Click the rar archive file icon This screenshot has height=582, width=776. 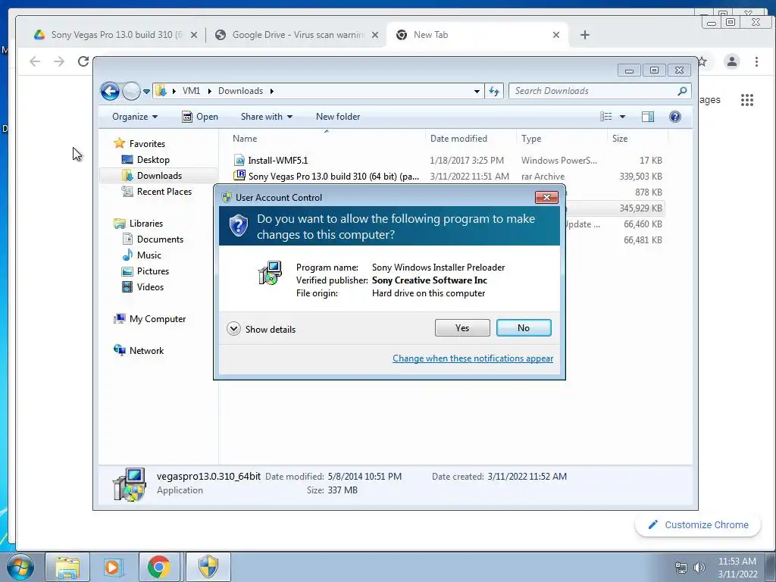239,175
